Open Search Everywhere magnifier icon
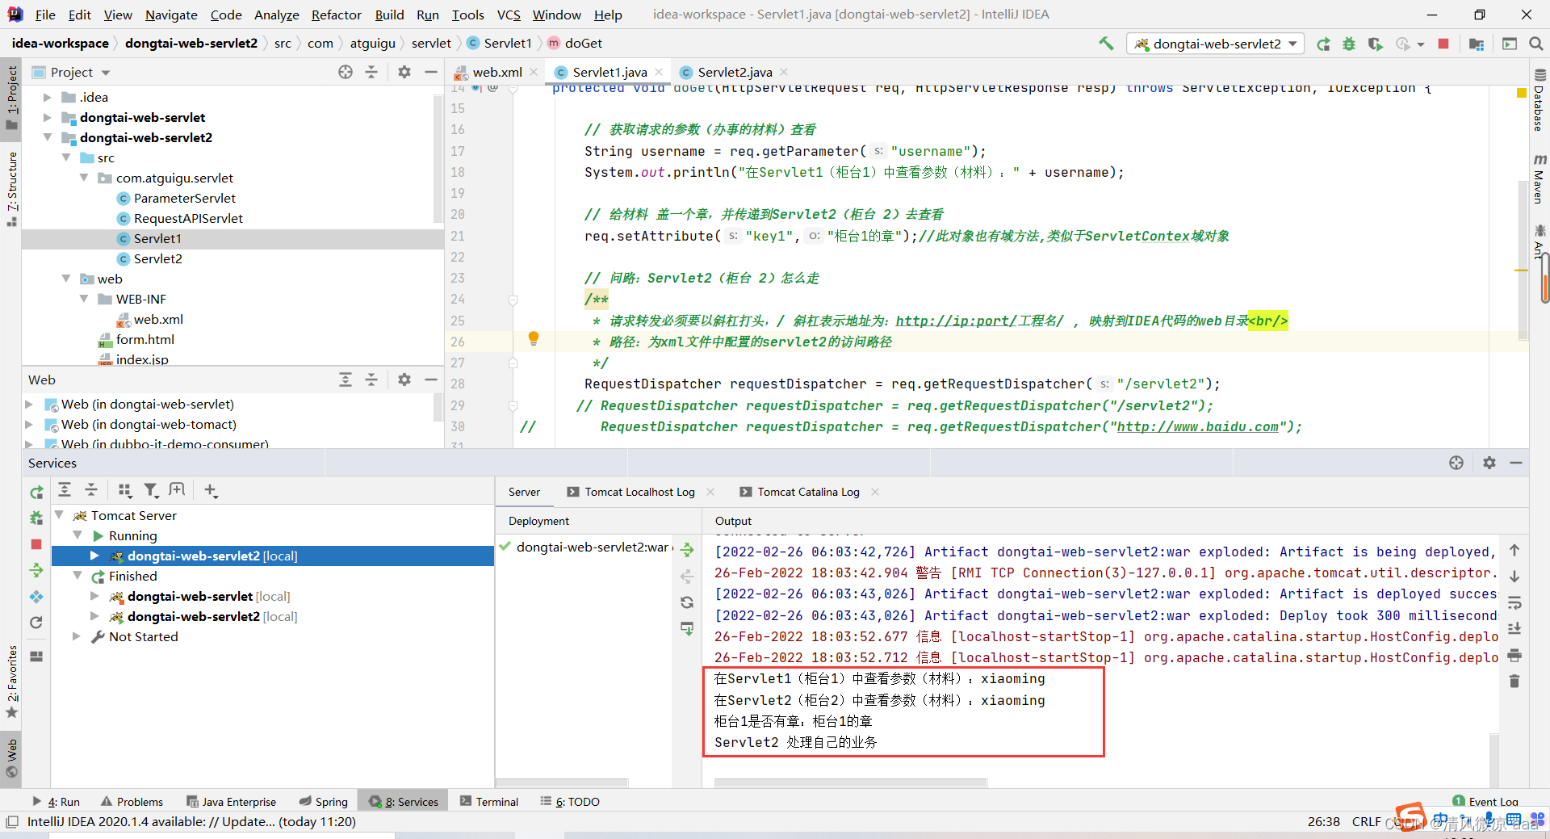 (1535, 44)
